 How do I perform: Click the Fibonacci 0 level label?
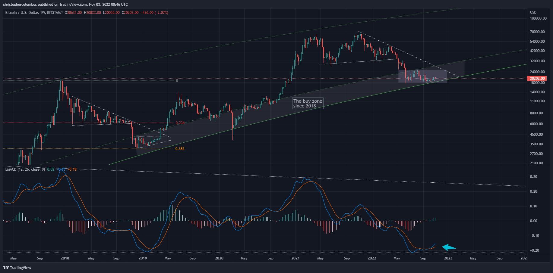pos(177,81)
